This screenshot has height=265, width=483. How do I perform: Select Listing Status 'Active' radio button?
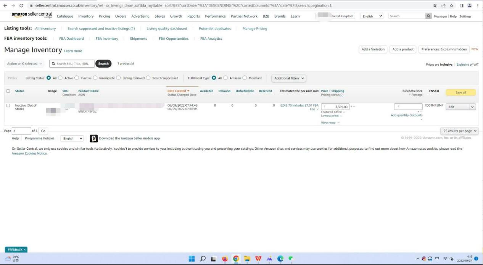tap(61, 78)
